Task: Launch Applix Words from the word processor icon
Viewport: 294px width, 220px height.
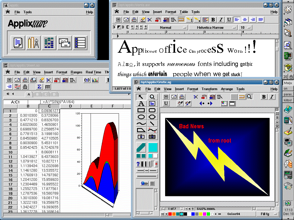Action: pos(18,43)
